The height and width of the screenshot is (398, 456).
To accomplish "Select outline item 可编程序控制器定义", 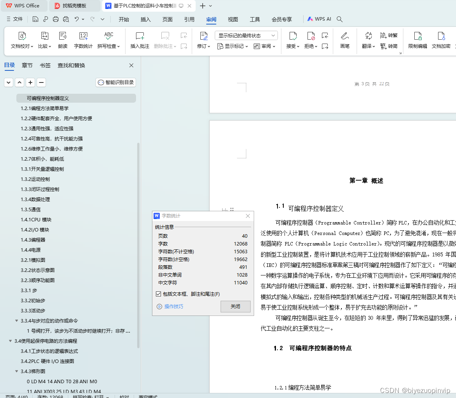I will [76, 98].
